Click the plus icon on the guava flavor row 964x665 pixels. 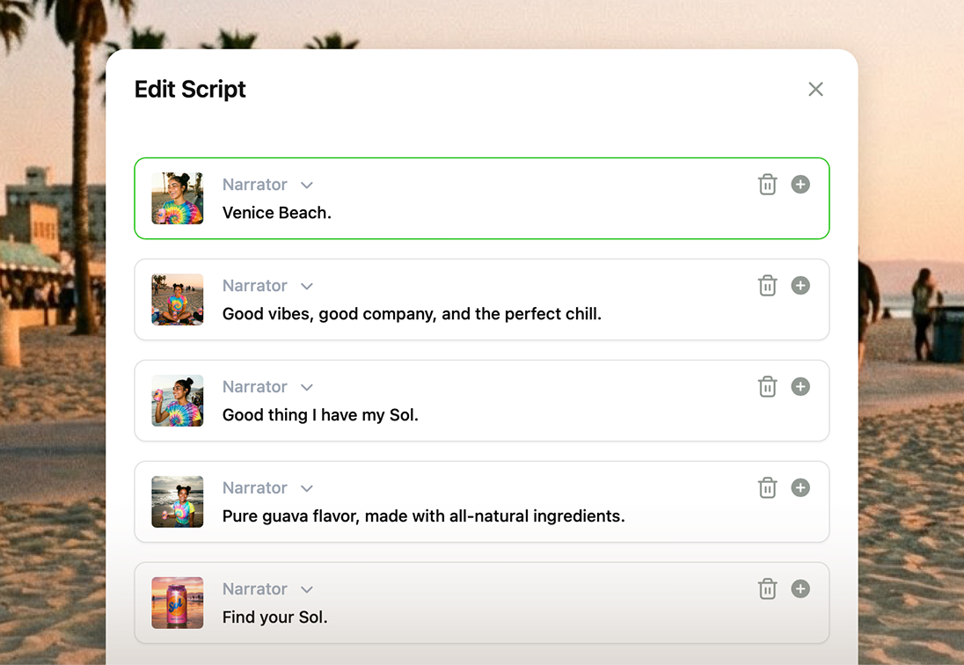tap(800, 488)
